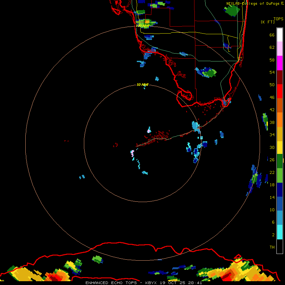Click the black TH threshold legend swatch
This screenshot has width=285, height=285.
pos(280,246)
